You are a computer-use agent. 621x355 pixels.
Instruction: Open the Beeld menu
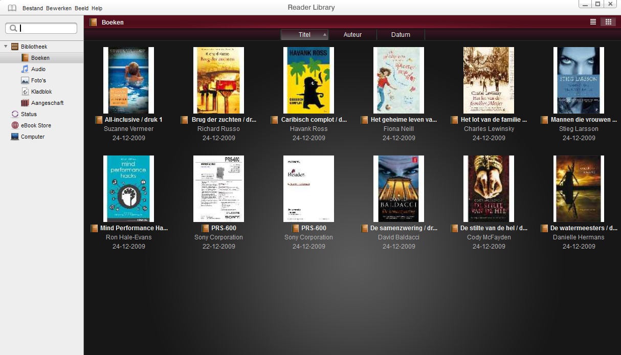(81, 8)
